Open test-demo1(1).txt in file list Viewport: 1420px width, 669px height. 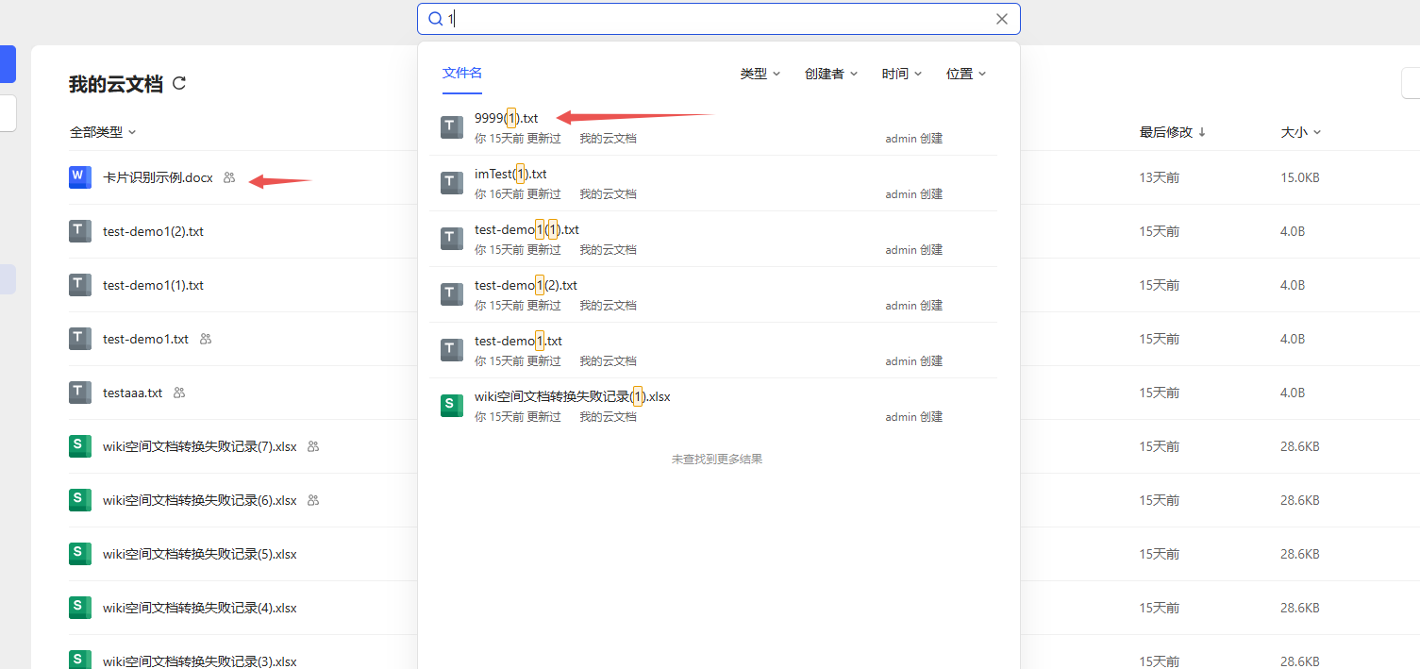[153, 285]
